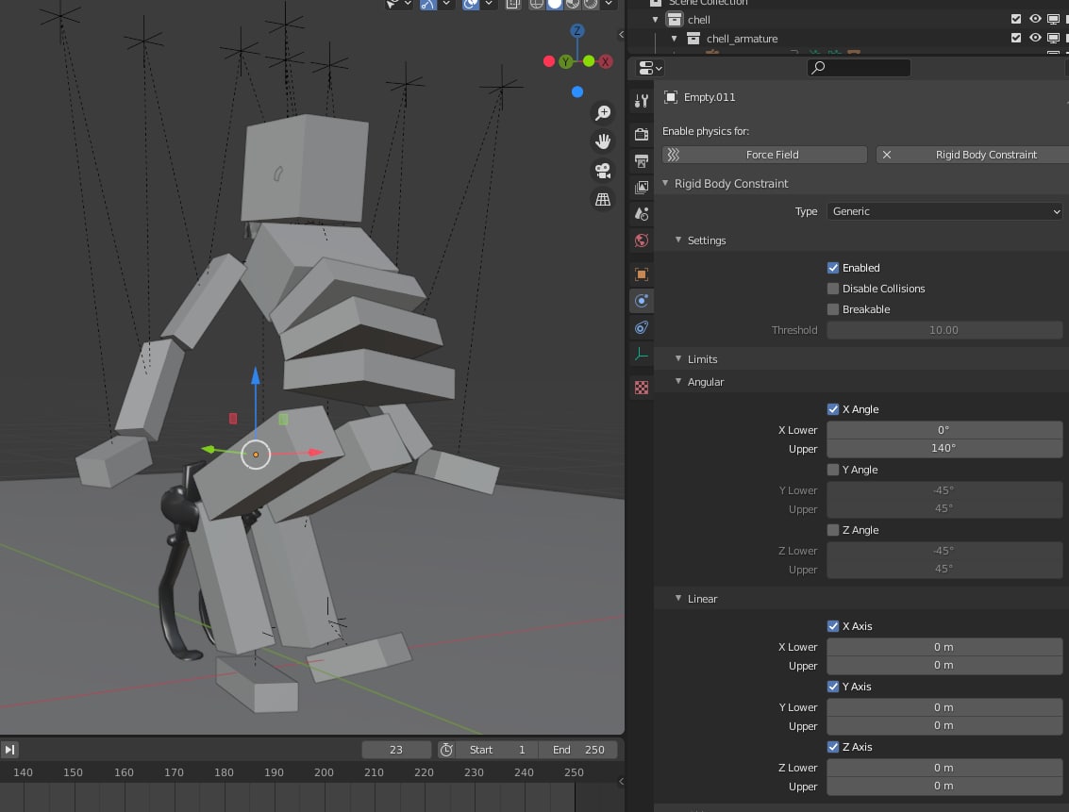Viewport: 1069px width, 812px height.
Task: Click the green Y axis gizmo ball
Action: pos(565,62)
